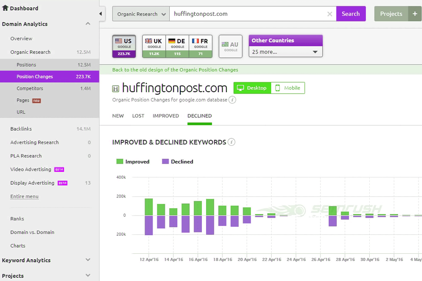The image size is (422, 281).
Task: Clear the search field with X
Action: (329, 14)
